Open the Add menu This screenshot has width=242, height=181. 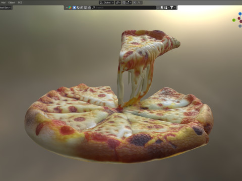(x=3, y=3)
